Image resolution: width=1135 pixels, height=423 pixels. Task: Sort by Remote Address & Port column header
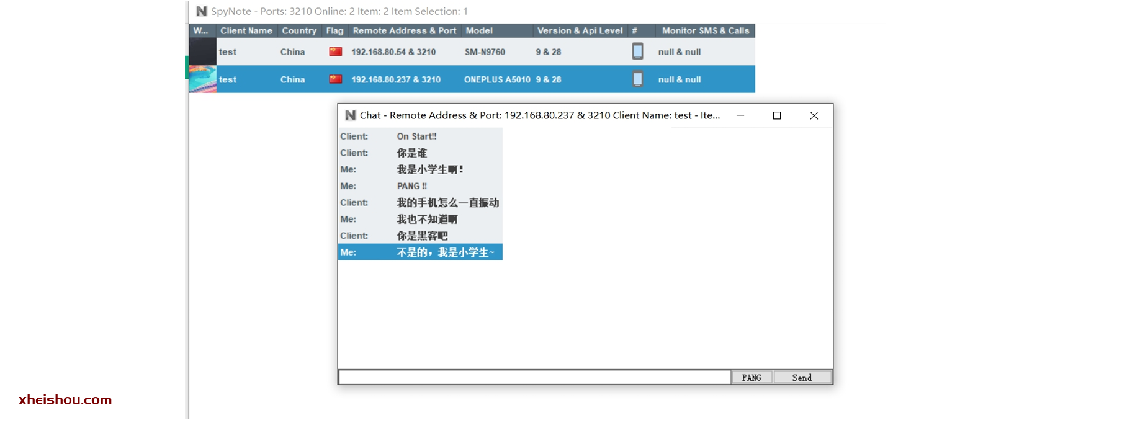click(405, 30)
